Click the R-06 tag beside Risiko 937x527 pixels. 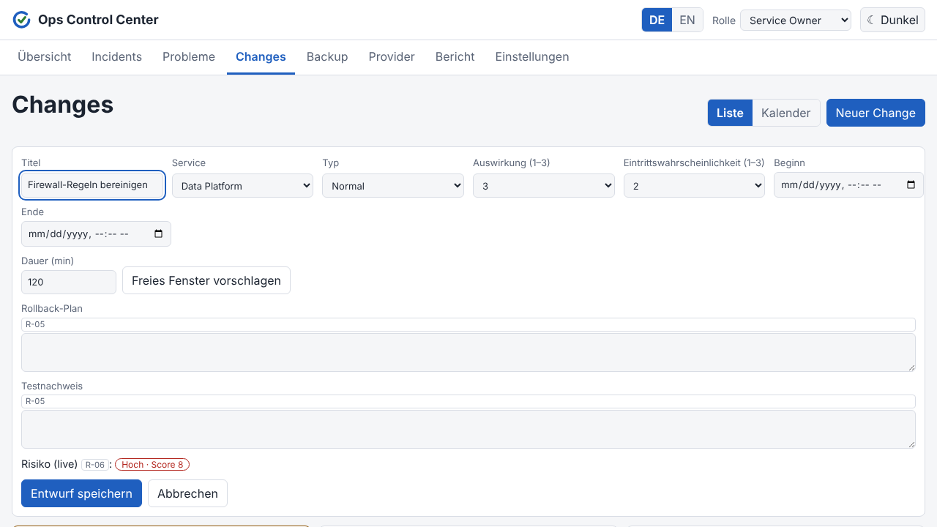[x=95, y=465]
